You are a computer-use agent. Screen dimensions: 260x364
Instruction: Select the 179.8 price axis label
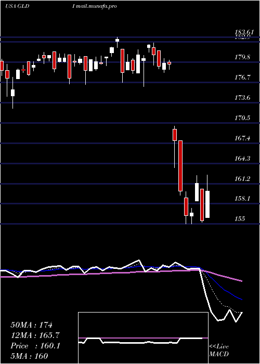coord(242,57)
